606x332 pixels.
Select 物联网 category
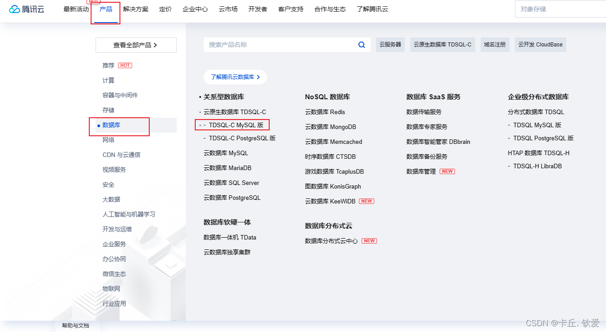pyautogui.click(x=111, y=289)
